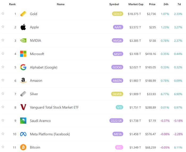This screenshot has height=152, width=186.
Task: Sort the list by Price header
Action: [x=152, y=4]
